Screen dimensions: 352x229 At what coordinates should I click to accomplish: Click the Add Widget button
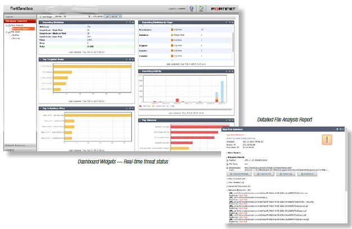(46, 17)
